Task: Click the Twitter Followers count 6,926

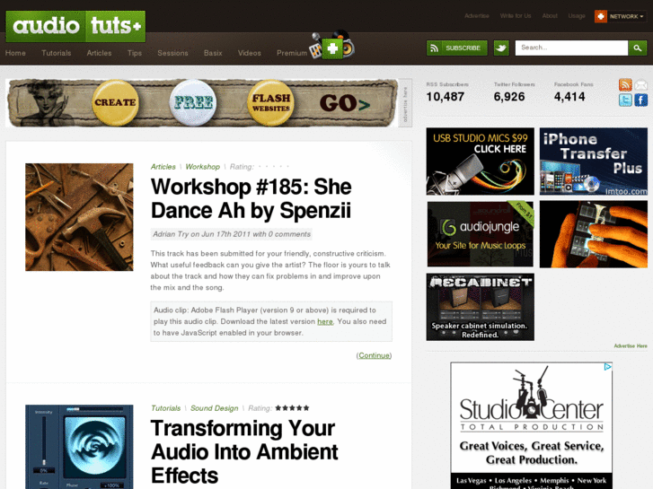Action: point(509,97)
